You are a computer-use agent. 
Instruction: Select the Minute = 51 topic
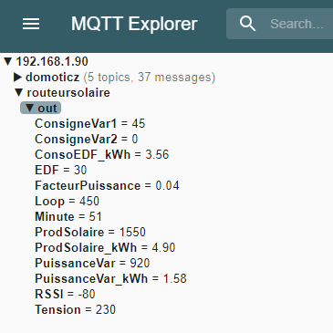(x=68, y=217)
